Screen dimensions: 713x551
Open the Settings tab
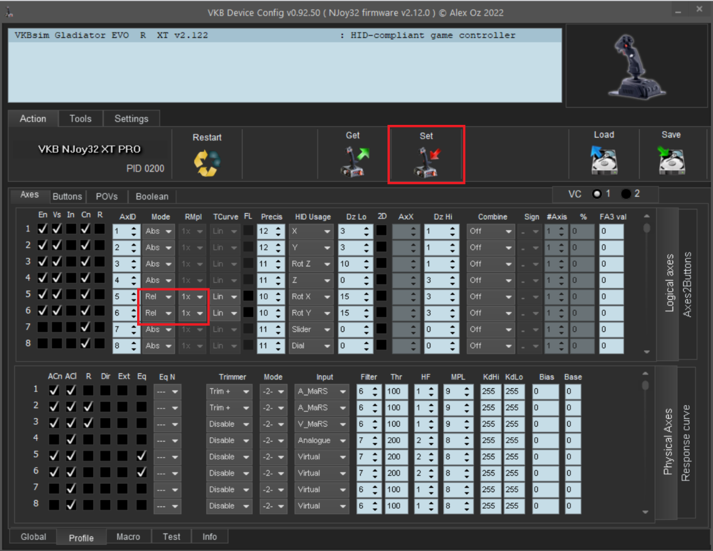132,119
